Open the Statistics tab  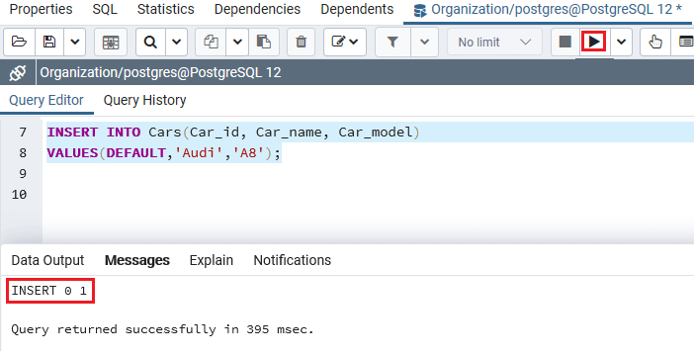[x=165, y=9]
